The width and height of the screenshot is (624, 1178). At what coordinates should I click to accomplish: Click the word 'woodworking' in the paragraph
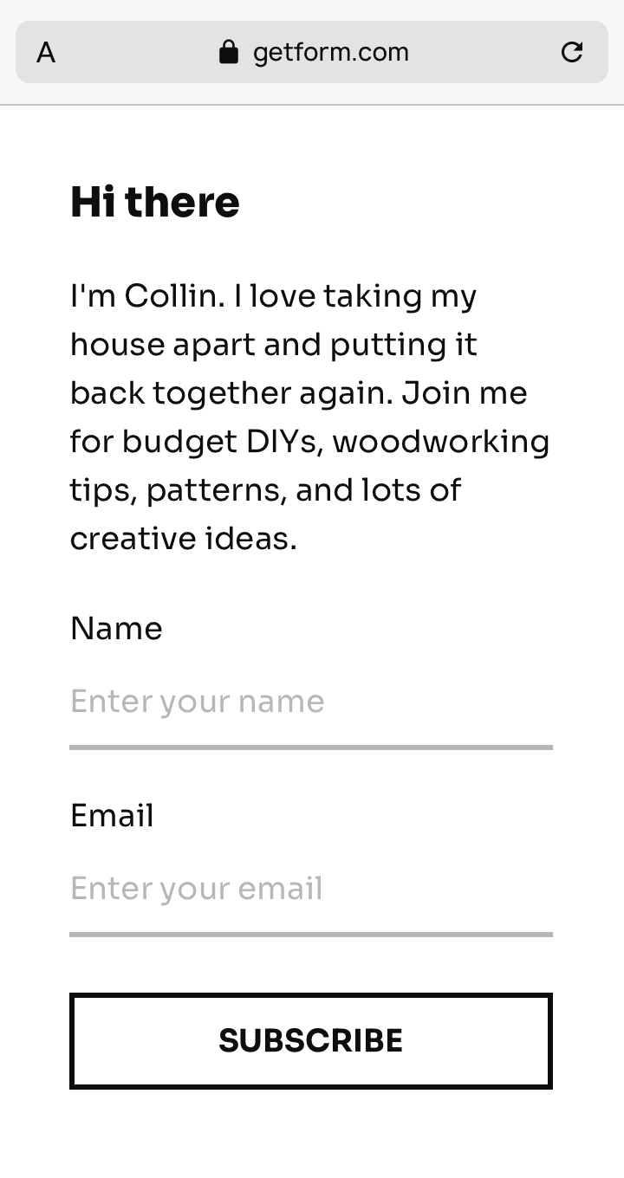[x=440, y=442]
